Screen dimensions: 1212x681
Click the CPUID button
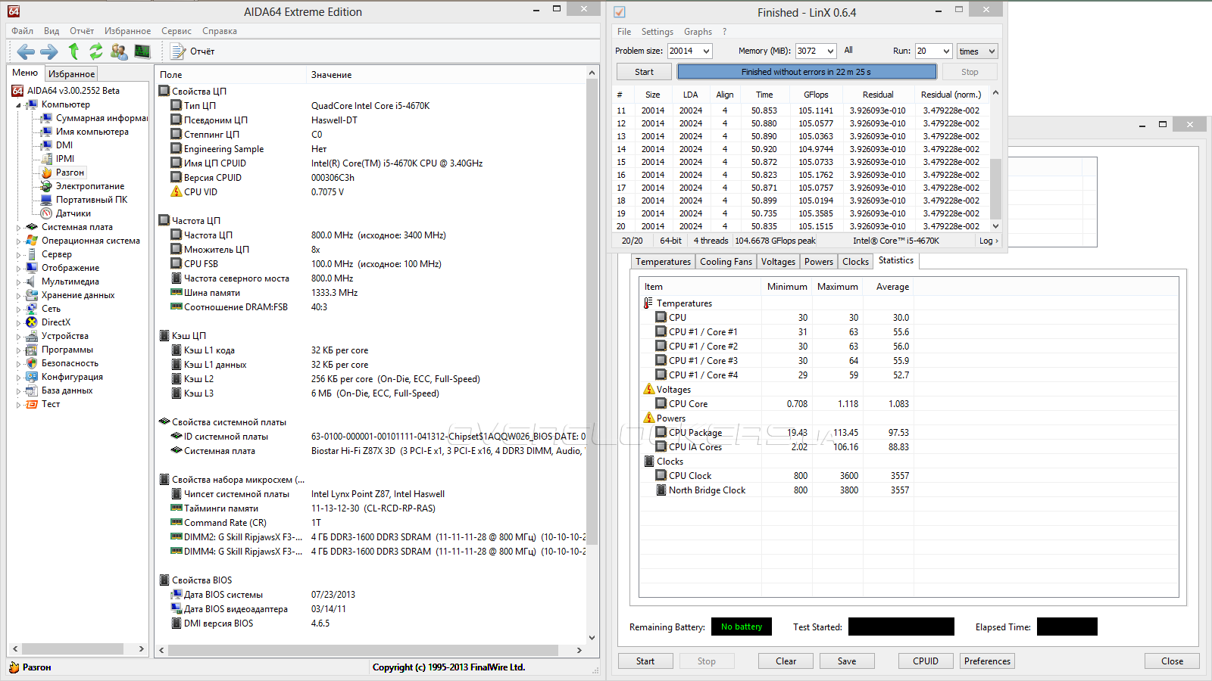pyautogui.click(x=925, y=661)
